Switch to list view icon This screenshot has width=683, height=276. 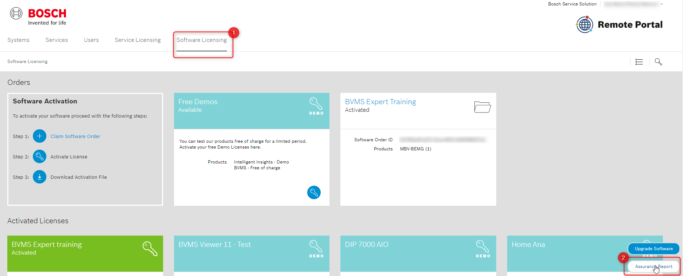pos(639,62)
